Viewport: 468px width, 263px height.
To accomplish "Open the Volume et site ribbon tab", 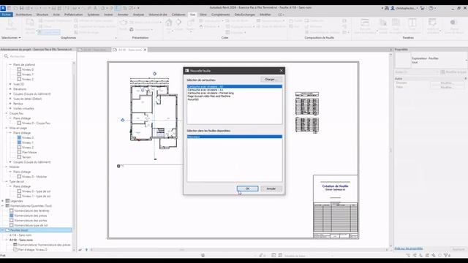I will coord(158,15).
